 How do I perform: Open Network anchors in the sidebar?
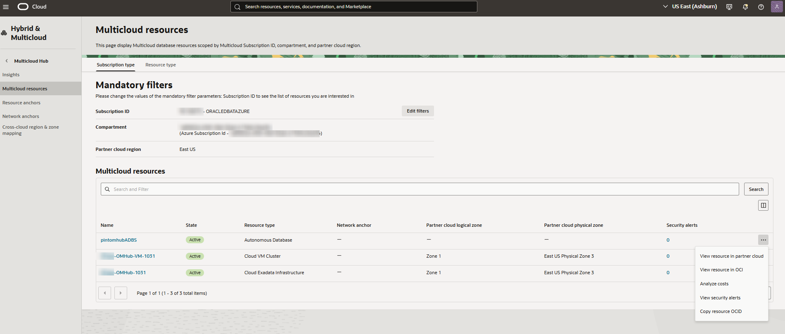click(21, 116)
